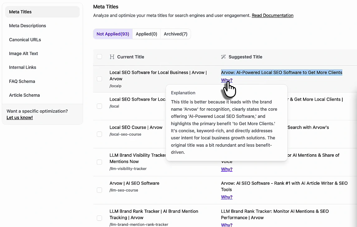Open the Read Documentation link
The image size is (357, 227).
[x=273, y=16]
